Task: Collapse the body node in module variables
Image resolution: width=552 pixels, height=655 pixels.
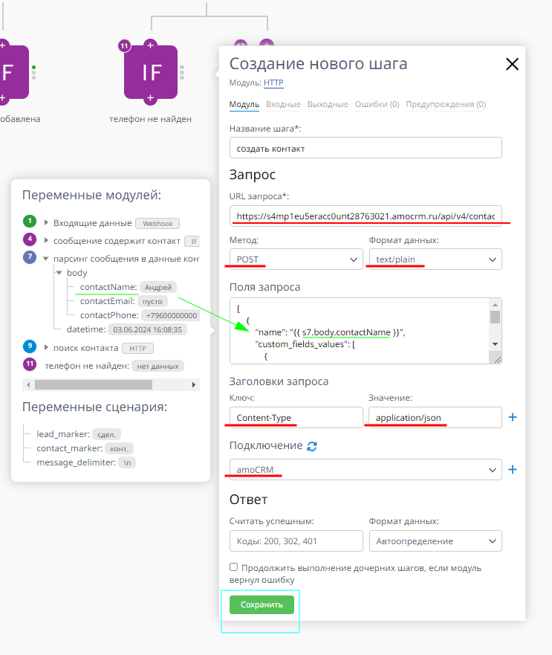Action: pyautogui.click(x=59, y=273)
